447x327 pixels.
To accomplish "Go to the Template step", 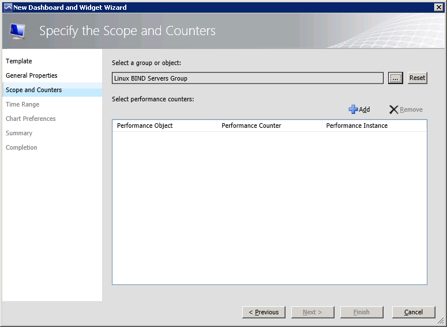I will [19, 61].
